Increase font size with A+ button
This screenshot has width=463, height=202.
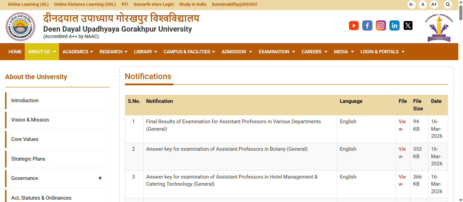pyautogui.click(x=434, y=4)
